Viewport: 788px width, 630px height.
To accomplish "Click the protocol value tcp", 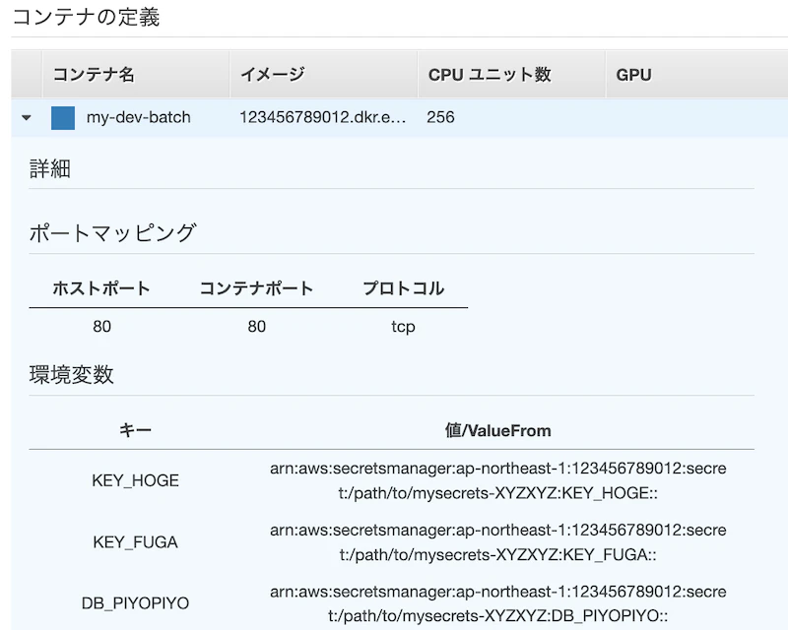I will tap(404, 327).
